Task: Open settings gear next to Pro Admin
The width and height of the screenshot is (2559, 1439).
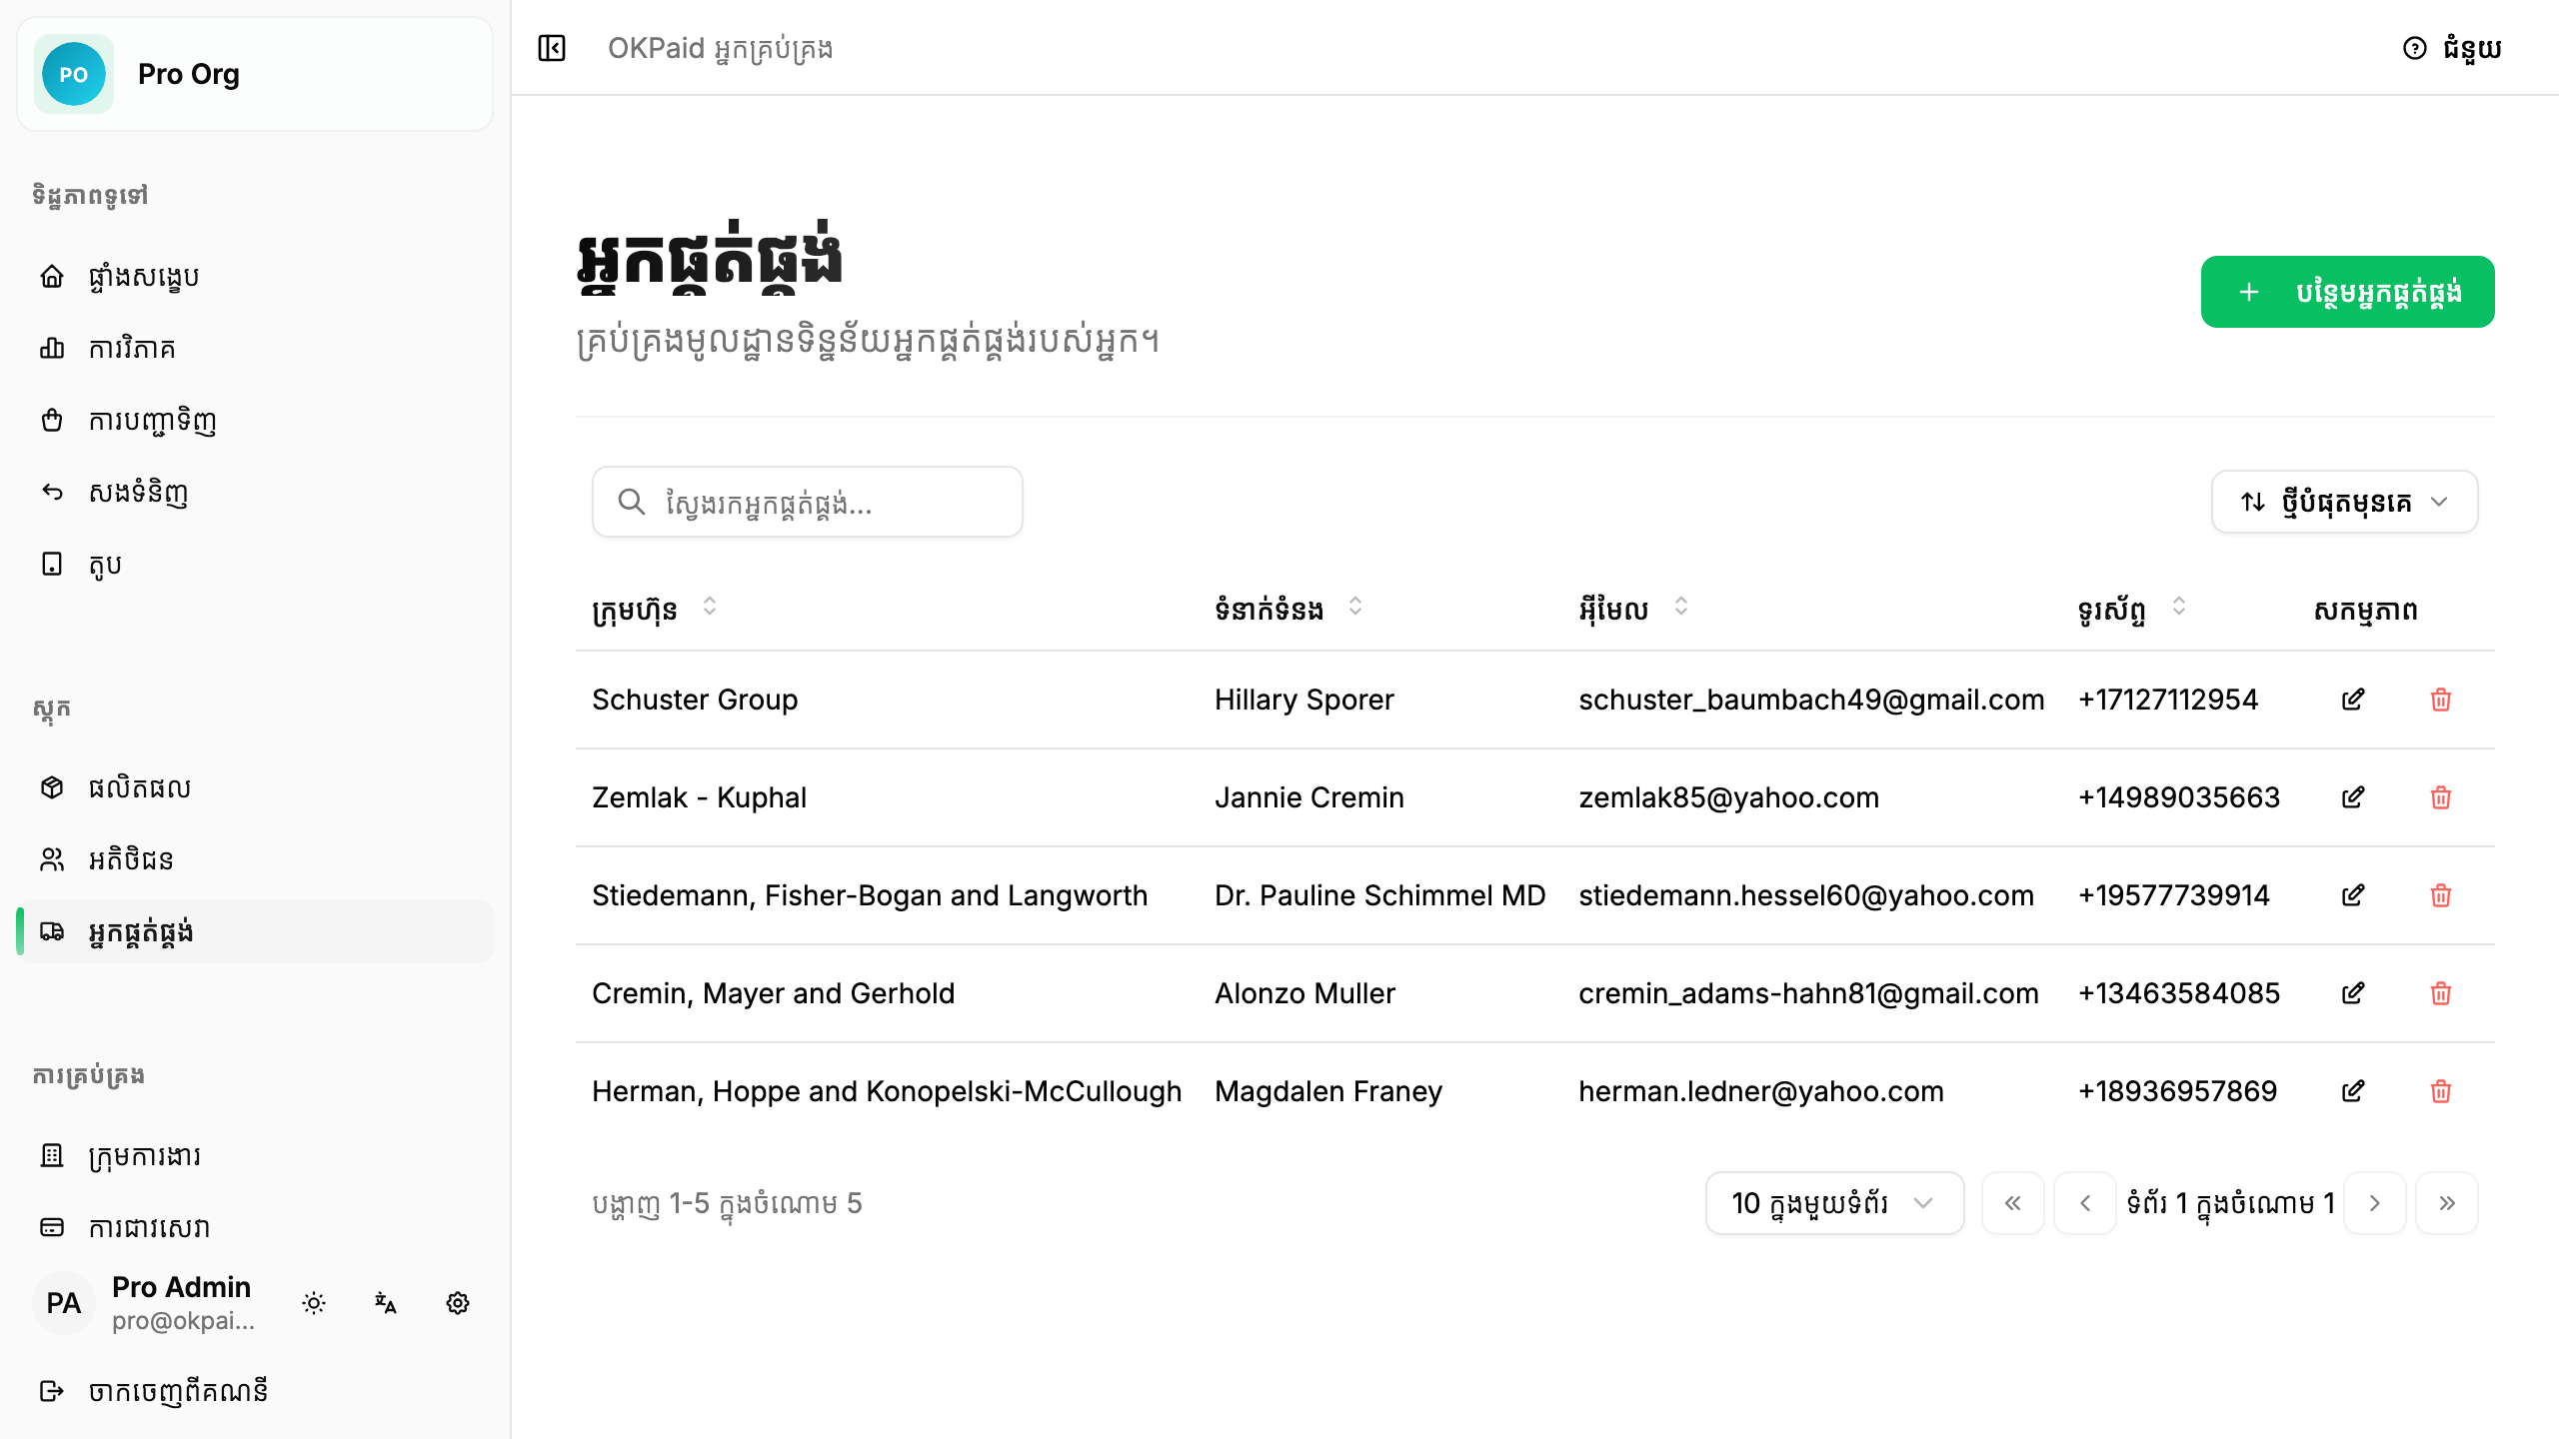Action: pos(458,1303)
